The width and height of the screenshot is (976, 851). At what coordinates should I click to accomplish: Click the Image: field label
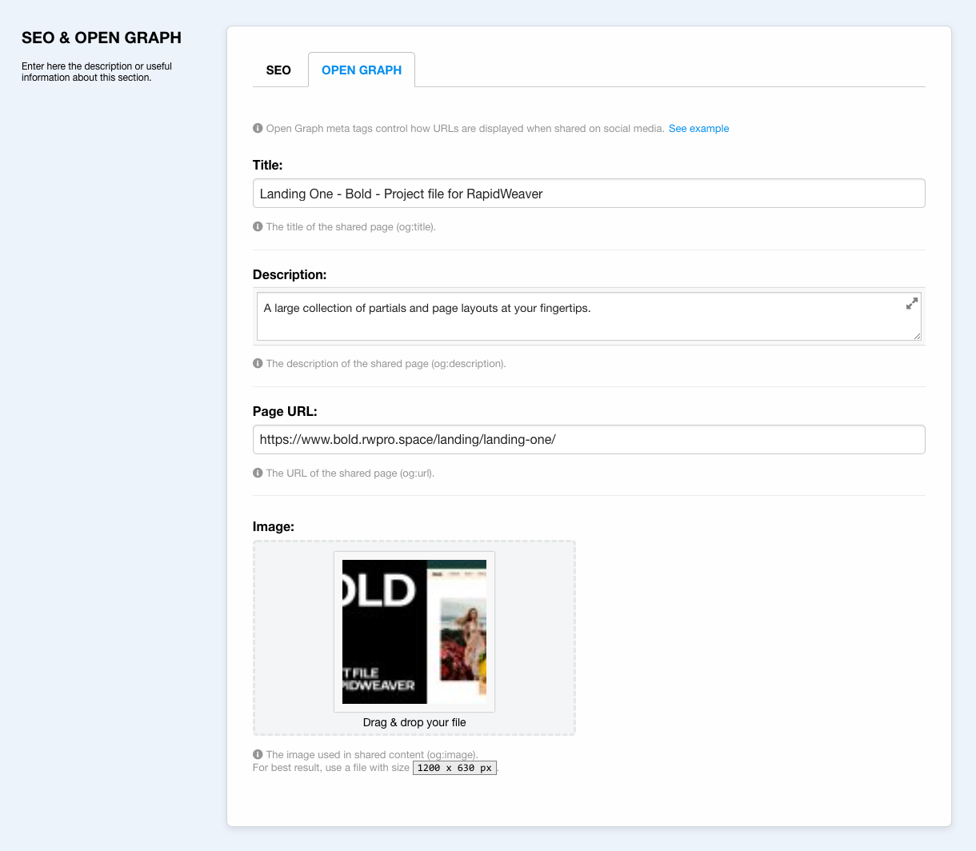coord(274,526)
